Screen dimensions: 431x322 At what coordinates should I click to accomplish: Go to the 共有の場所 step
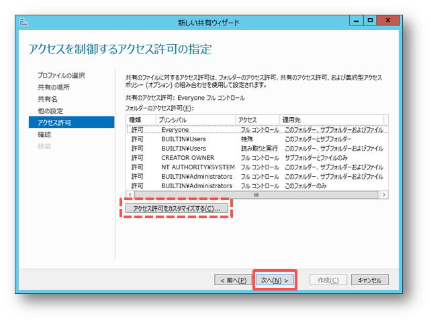(54, 87)
